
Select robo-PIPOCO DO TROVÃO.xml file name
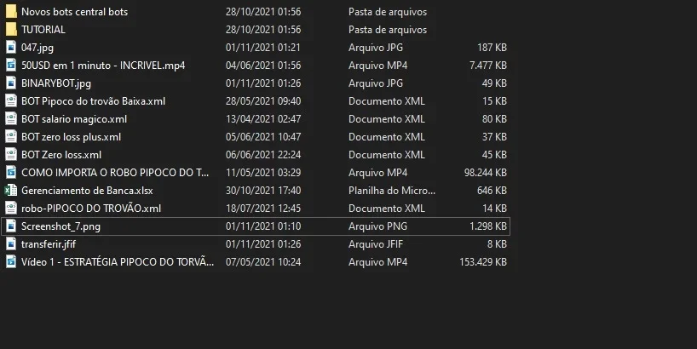[x=91, y=208]
